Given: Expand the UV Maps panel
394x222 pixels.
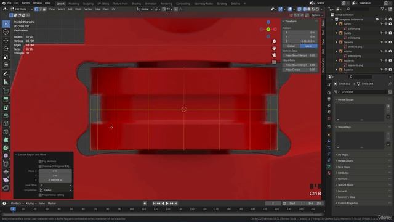Looking at the screenshot, I should (x=343, y=155).
